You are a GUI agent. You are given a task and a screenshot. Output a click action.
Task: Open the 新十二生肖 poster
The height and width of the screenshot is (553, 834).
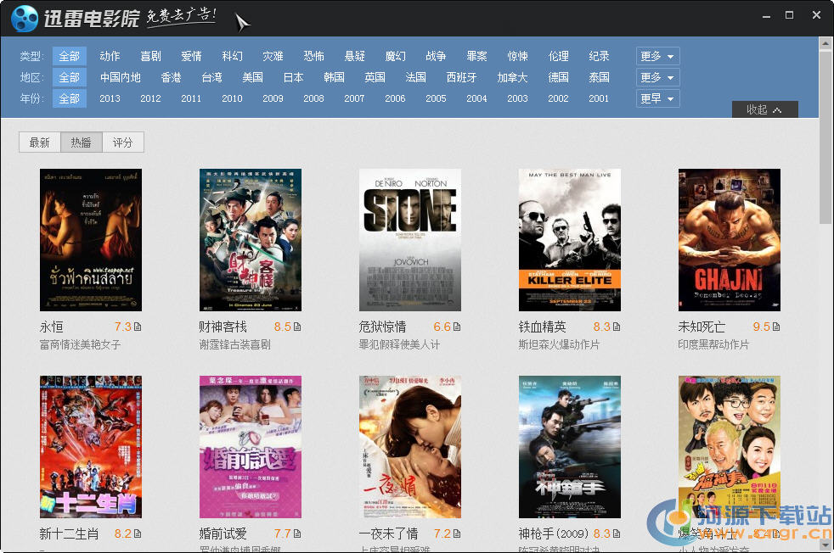pyautogui.click(x=91, y=447)
